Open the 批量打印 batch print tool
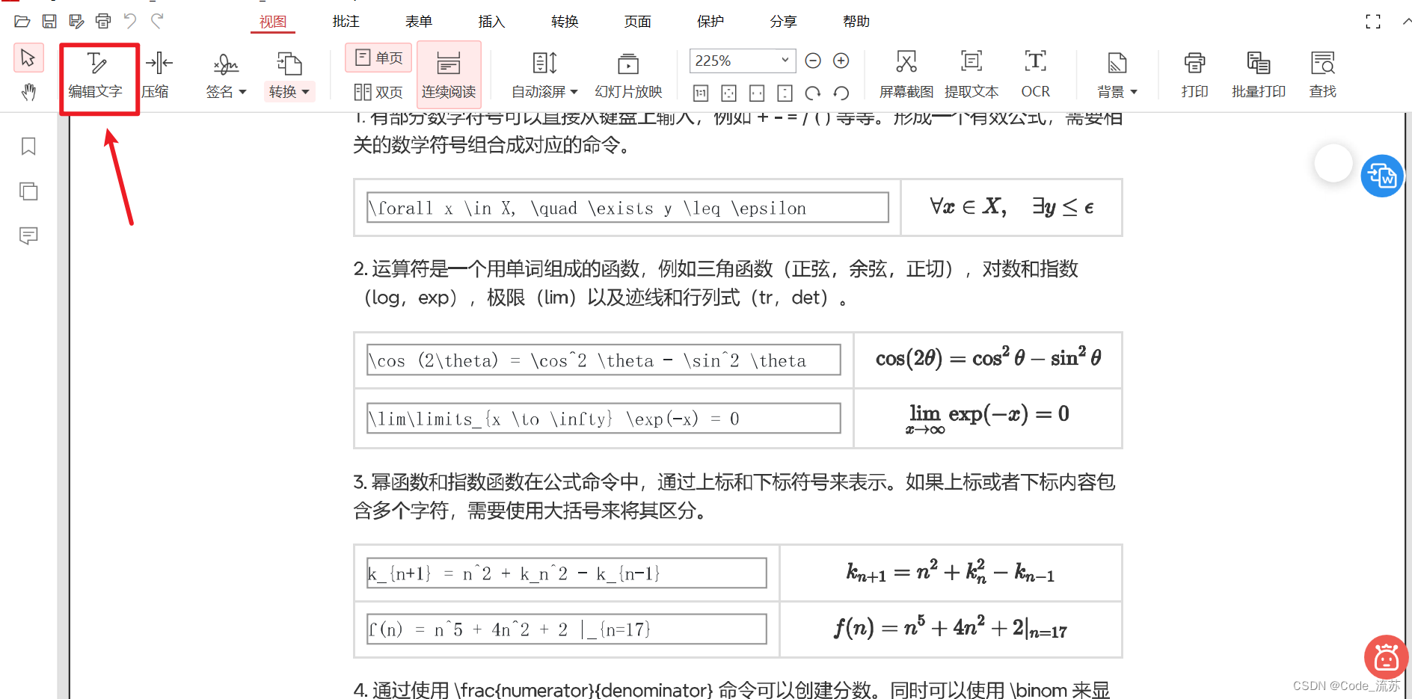The image size is (1412, 699). [x=1258, y=73]
